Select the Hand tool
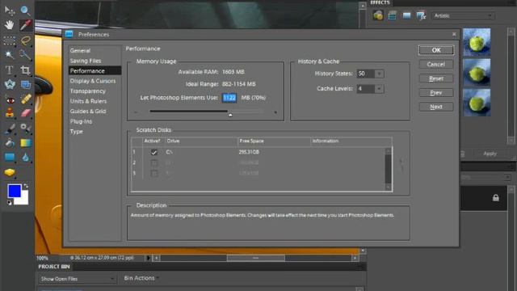Screen dimensions: 517x291 click(x=10, y=25)
